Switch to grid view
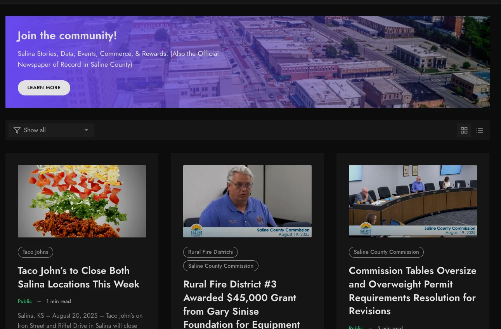This screenshot has height=329, width=501. pos(464,130)
